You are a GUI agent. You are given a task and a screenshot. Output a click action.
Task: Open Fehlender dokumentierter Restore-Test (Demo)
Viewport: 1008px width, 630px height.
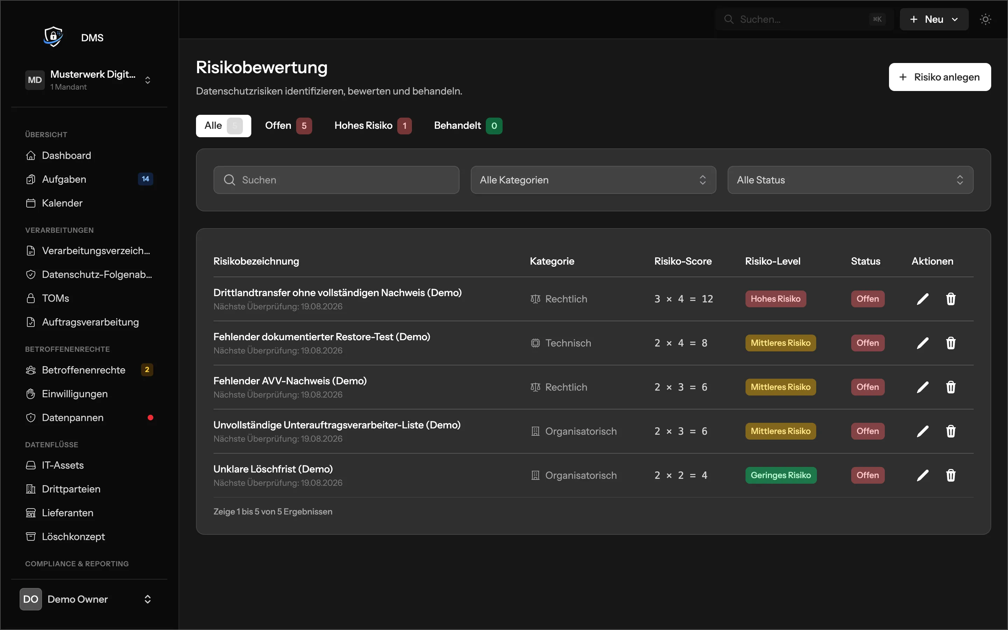322,337
